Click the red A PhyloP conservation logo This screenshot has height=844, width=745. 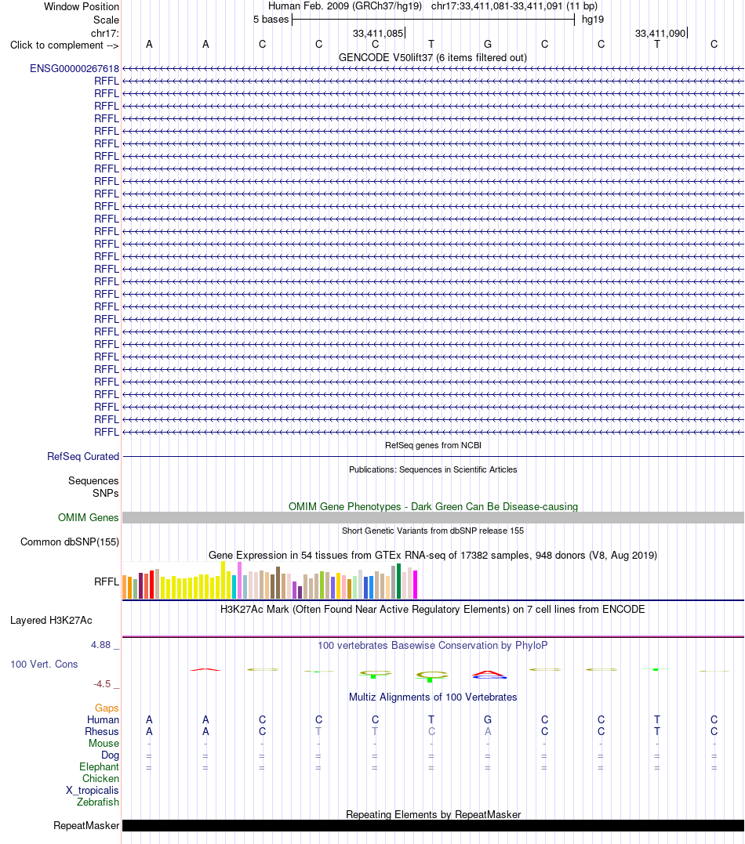(489, 675)
